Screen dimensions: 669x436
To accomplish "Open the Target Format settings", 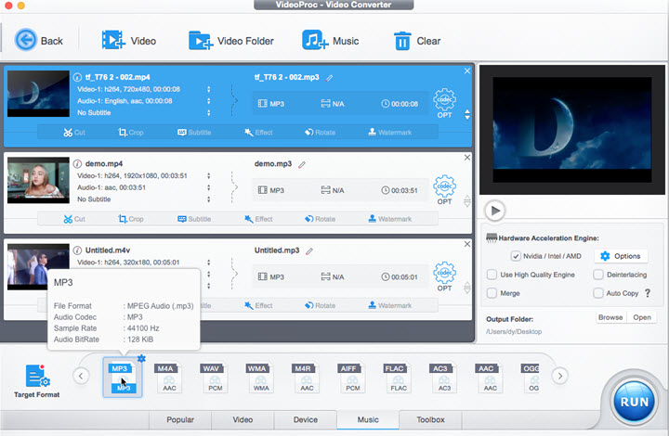I will [36, 381].
